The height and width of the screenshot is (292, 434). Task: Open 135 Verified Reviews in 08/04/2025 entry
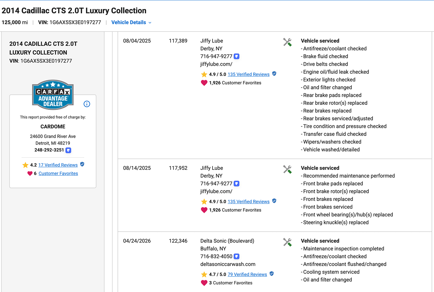coord(248,74)
